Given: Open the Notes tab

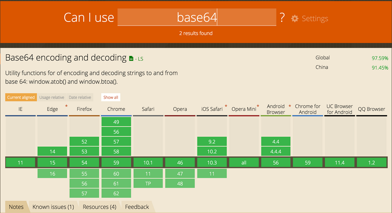Looking at the screenshot, I should (x=16, y=207).
